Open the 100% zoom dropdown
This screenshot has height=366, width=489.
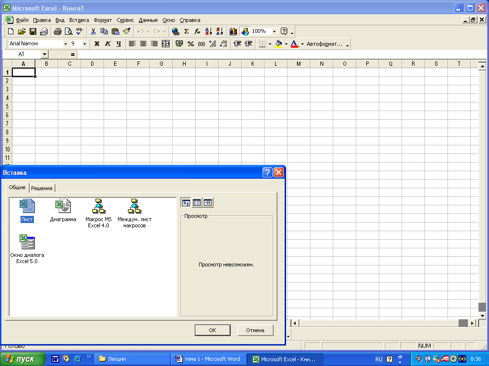[x=274, y=31]
